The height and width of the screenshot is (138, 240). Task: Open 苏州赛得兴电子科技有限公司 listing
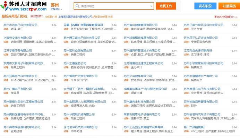click(x=202, y=89)
